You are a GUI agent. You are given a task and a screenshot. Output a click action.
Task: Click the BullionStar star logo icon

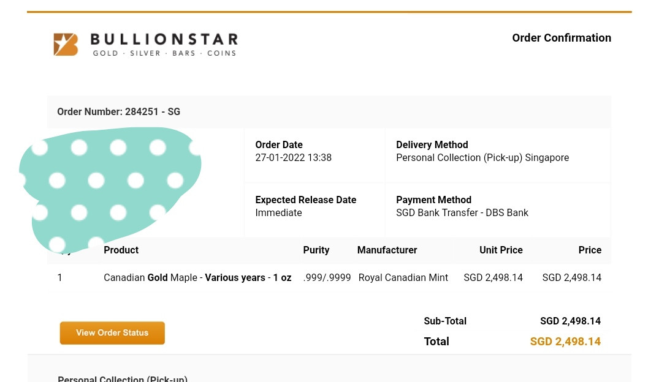[x=66, y=45]
